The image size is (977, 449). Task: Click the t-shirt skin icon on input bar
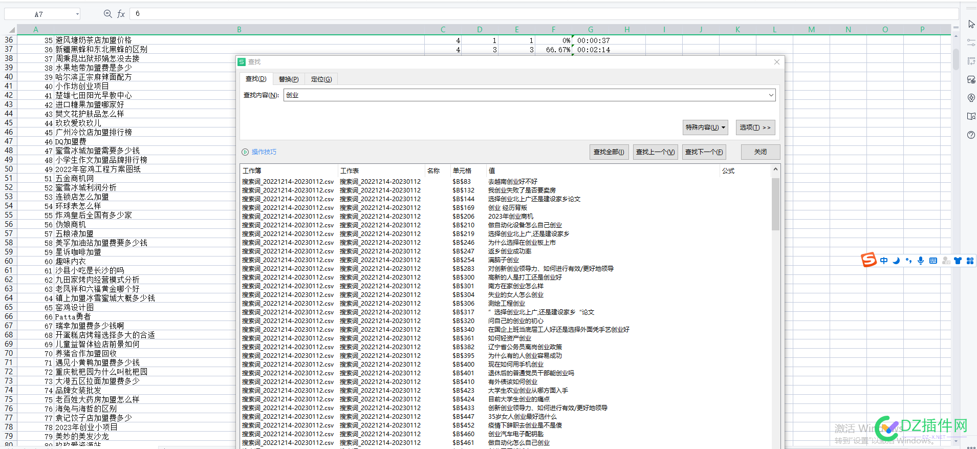tap(958, 261)
